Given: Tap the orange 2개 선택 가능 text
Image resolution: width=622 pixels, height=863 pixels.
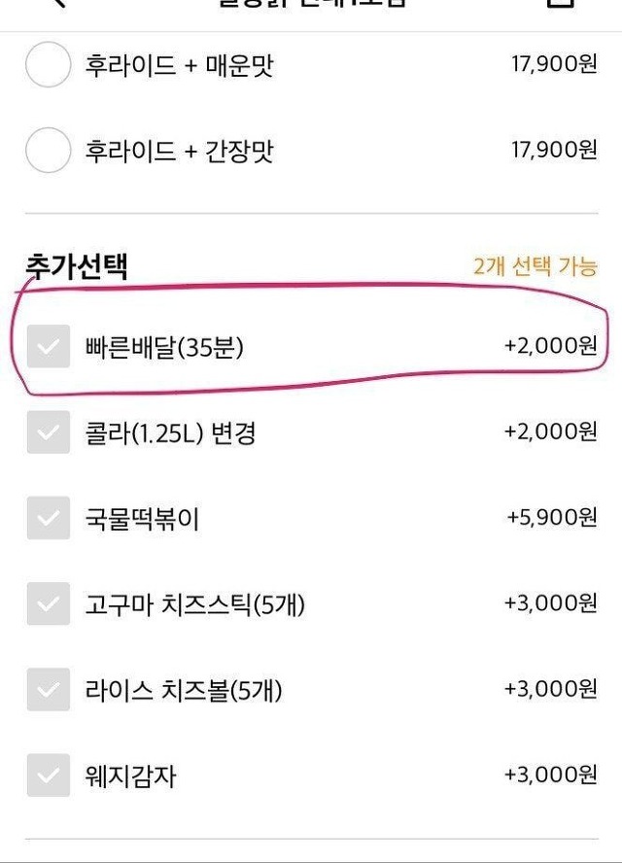Looking at the screenshot, I should [x=535, y=266].
